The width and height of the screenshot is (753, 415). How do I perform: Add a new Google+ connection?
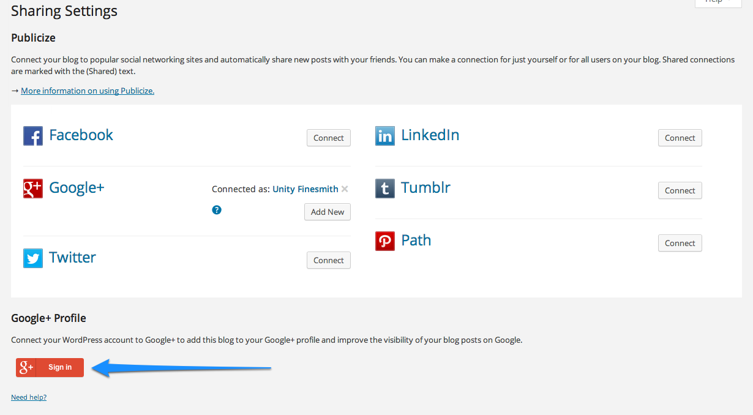tap(328, 212)
